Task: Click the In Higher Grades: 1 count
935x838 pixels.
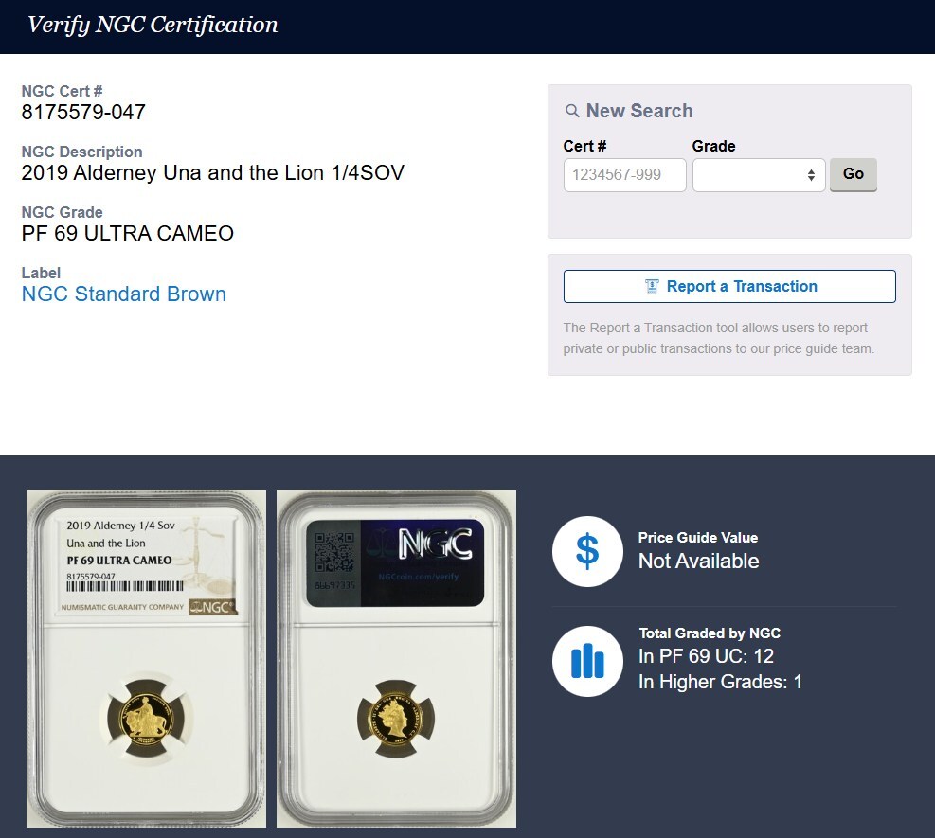Action: pos(720,682)
